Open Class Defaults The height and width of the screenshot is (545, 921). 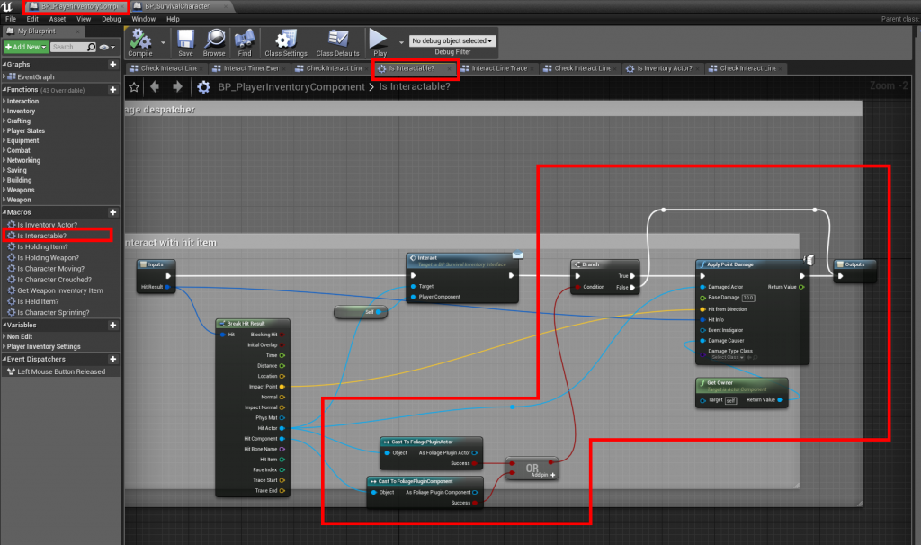tap(338, 43)
